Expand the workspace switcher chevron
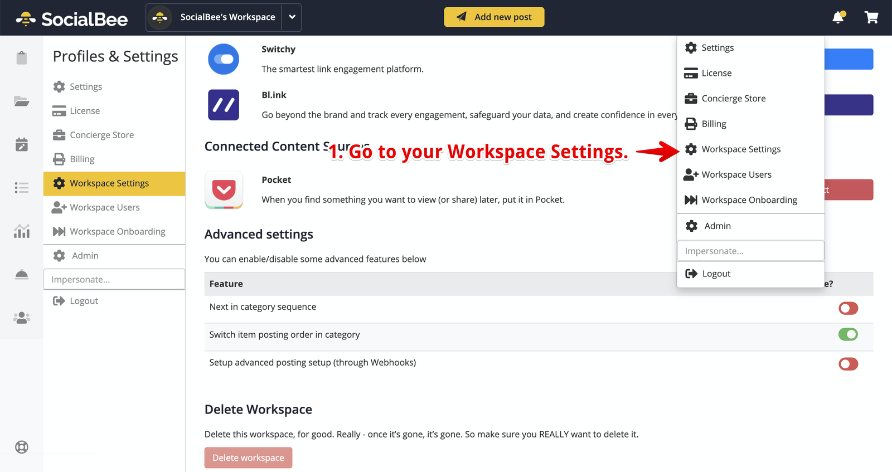Viewport: 892px width, 472px height. click(292, 17)
